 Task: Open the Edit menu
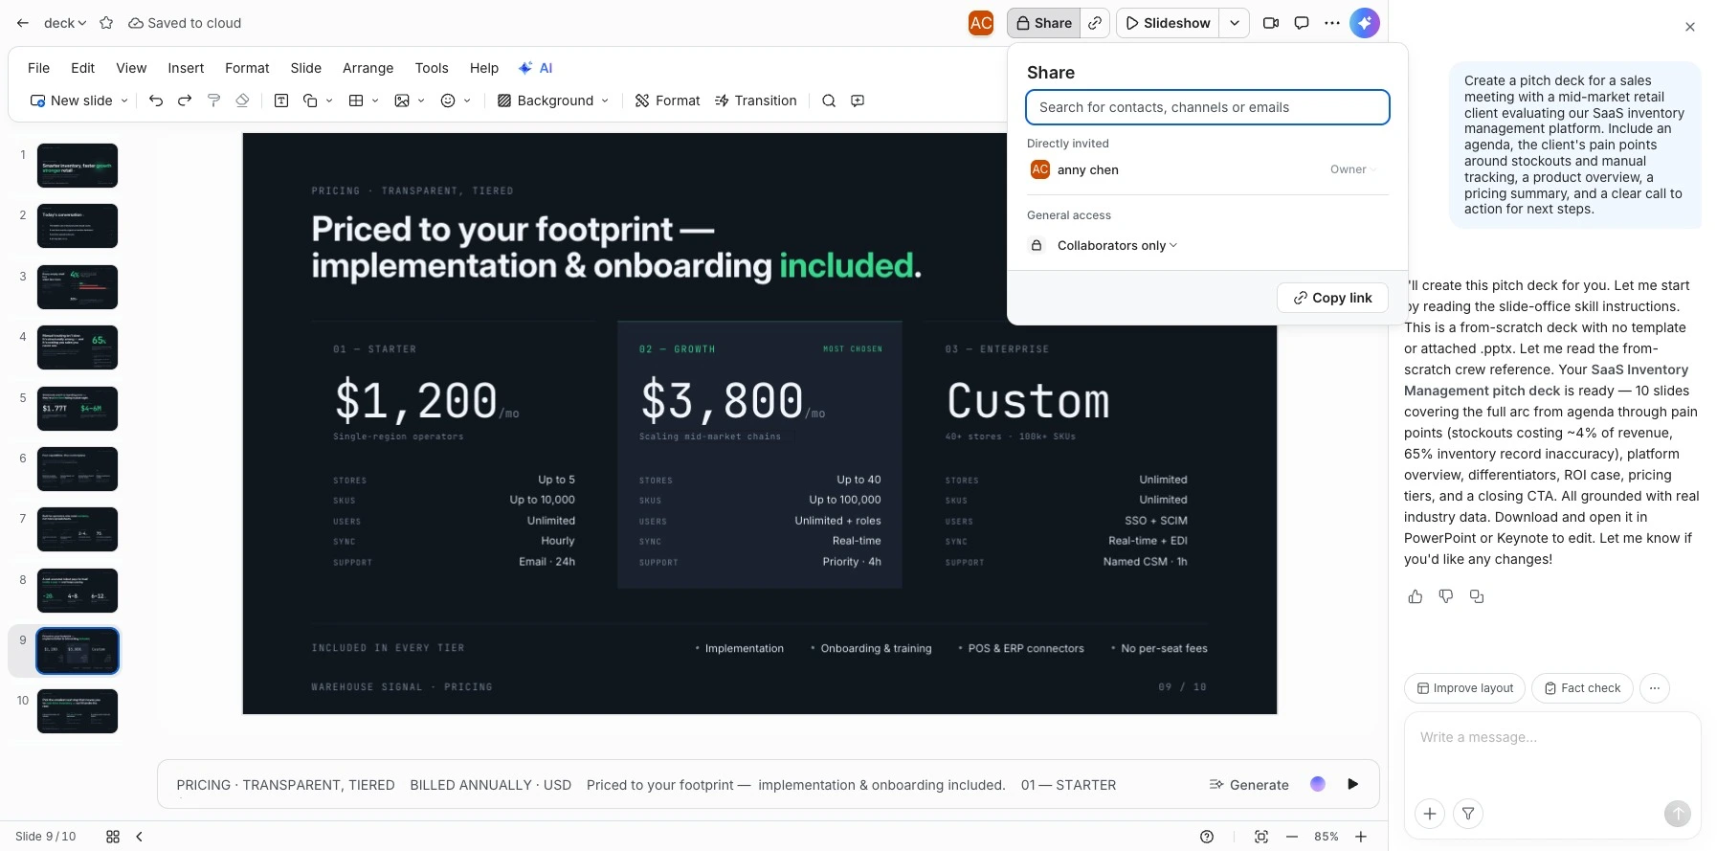coord(82,68)
